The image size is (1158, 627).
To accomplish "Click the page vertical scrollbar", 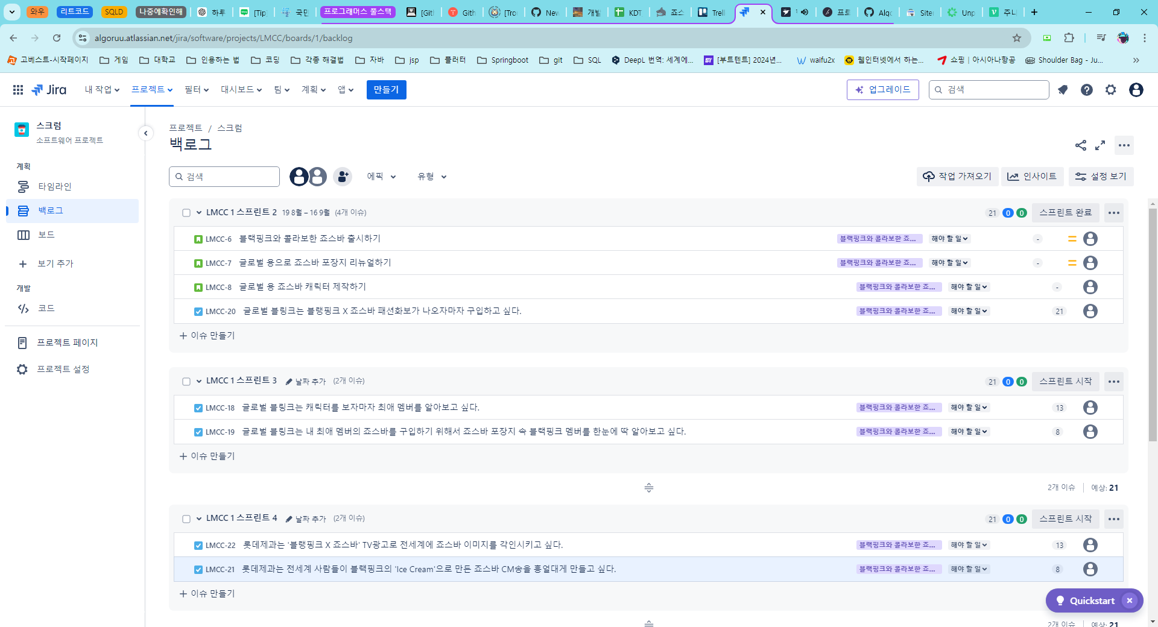I will tap(1153, 326).
